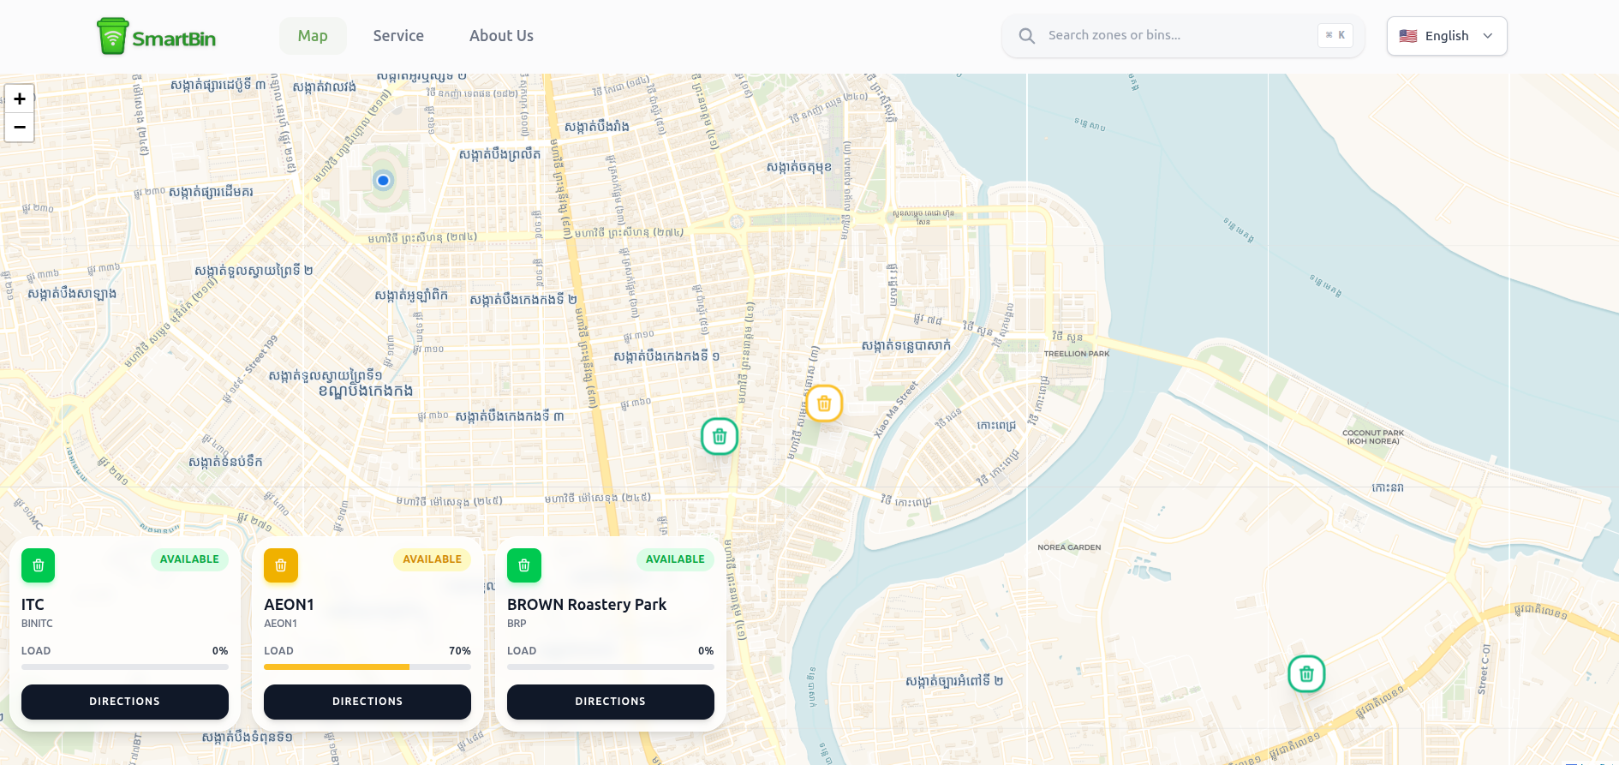
Task: Click the SmartBin brand name
Action: (174, 39)
